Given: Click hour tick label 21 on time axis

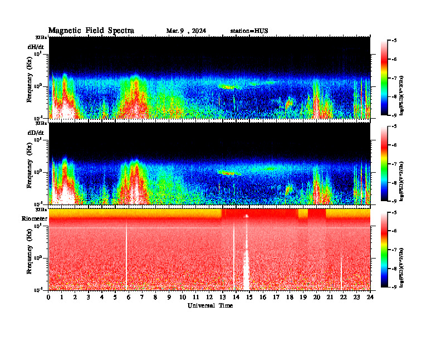Looking at the screenshot, I should (x=330, y=297).
